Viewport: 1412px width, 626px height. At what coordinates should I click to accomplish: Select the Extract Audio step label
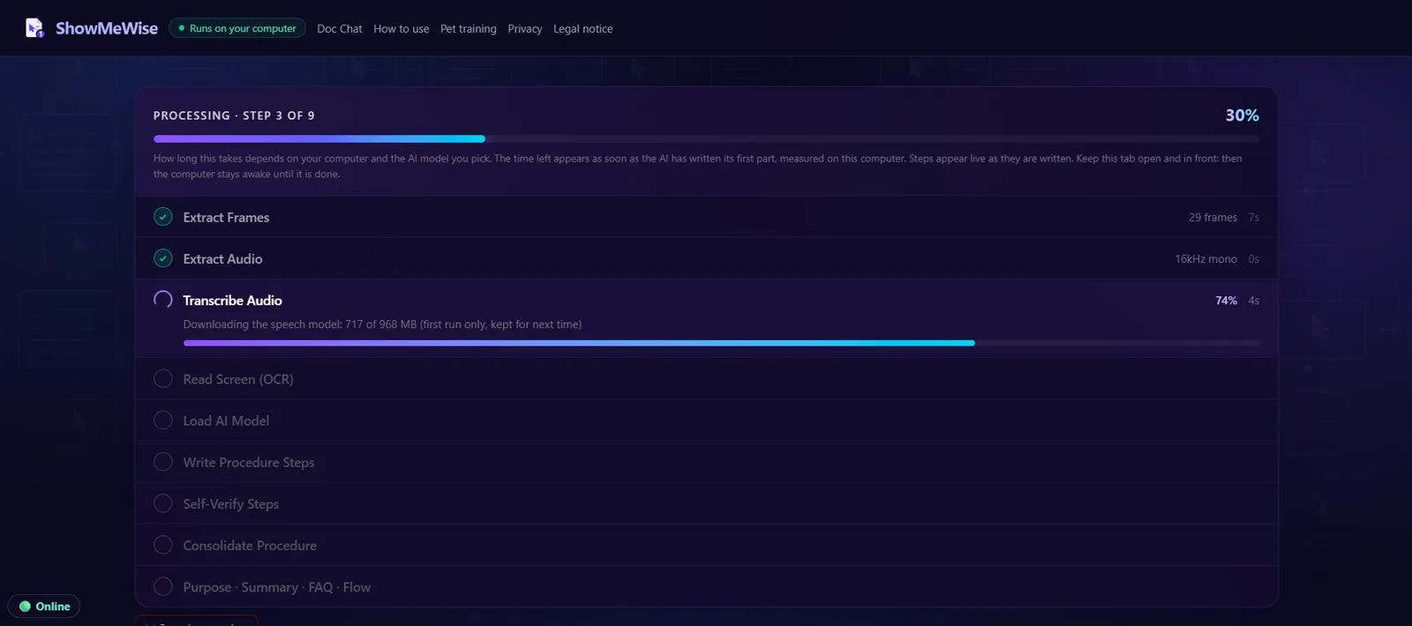click(x=222, y=259)
